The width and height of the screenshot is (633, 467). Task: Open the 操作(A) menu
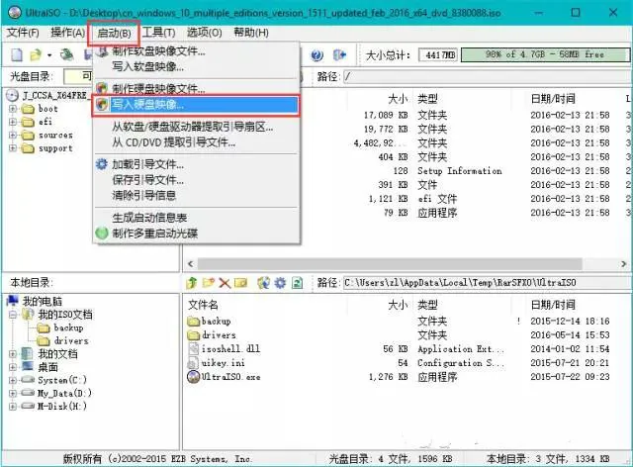[x=67, y=33]
